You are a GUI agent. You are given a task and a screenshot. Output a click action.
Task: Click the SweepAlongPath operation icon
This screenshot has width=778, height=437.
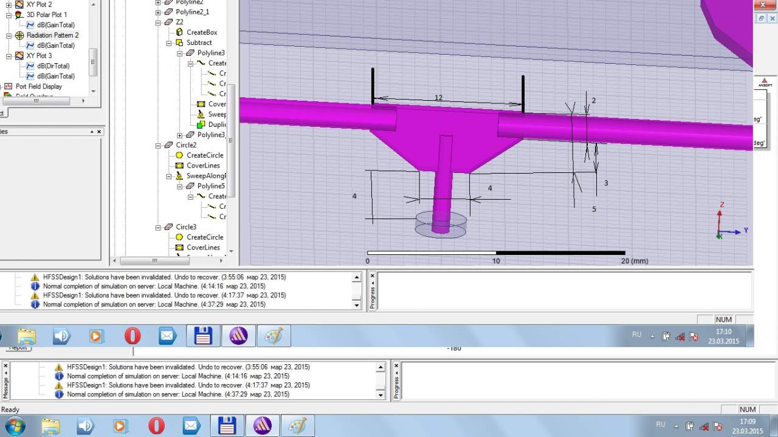(x=179, y=176)
